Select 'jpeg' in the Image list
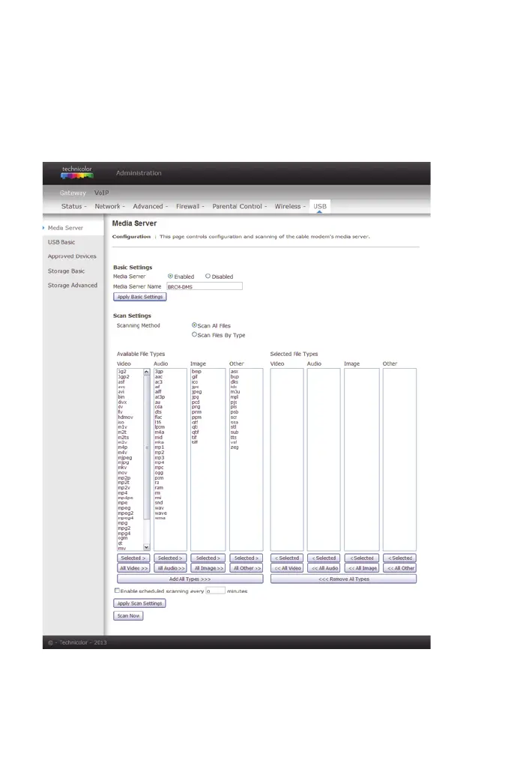Viewport: 514px width, 769px height. click(x=196, y=392)
